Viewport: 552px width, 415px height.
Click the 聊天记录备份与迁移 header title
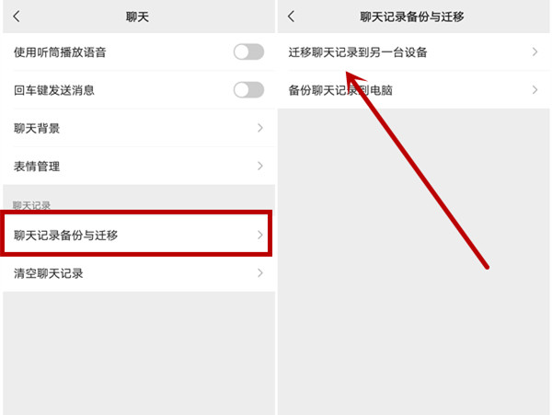[412, 17]
